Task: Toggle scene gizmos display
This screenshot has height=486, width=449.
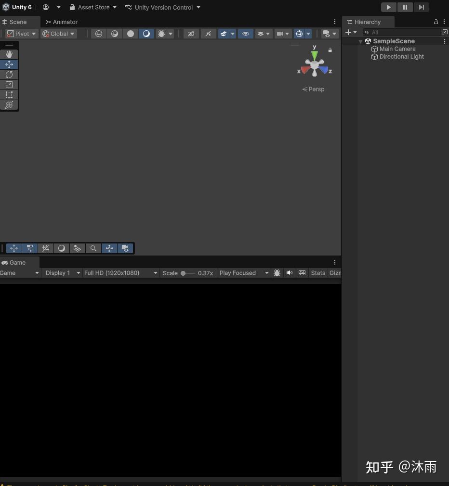Action: [x=299, y=34]
